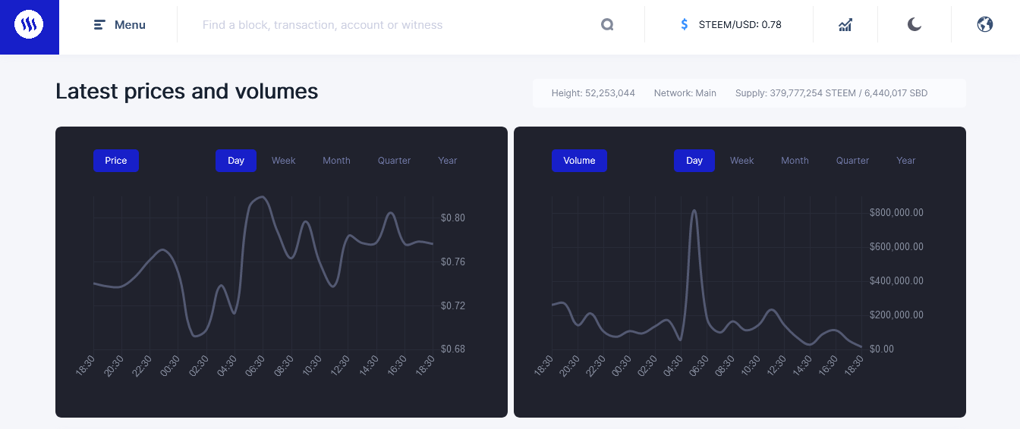Click the blue dollar sign icon
The width and height of the screenshot is (1020, 429).
pos(685,24)
